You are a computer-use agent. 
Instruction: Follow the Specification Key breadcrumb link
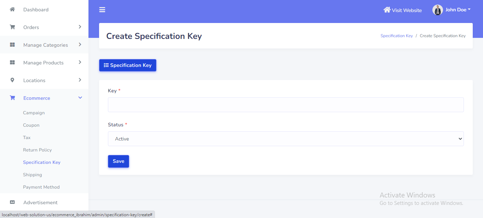click(396, 36)
